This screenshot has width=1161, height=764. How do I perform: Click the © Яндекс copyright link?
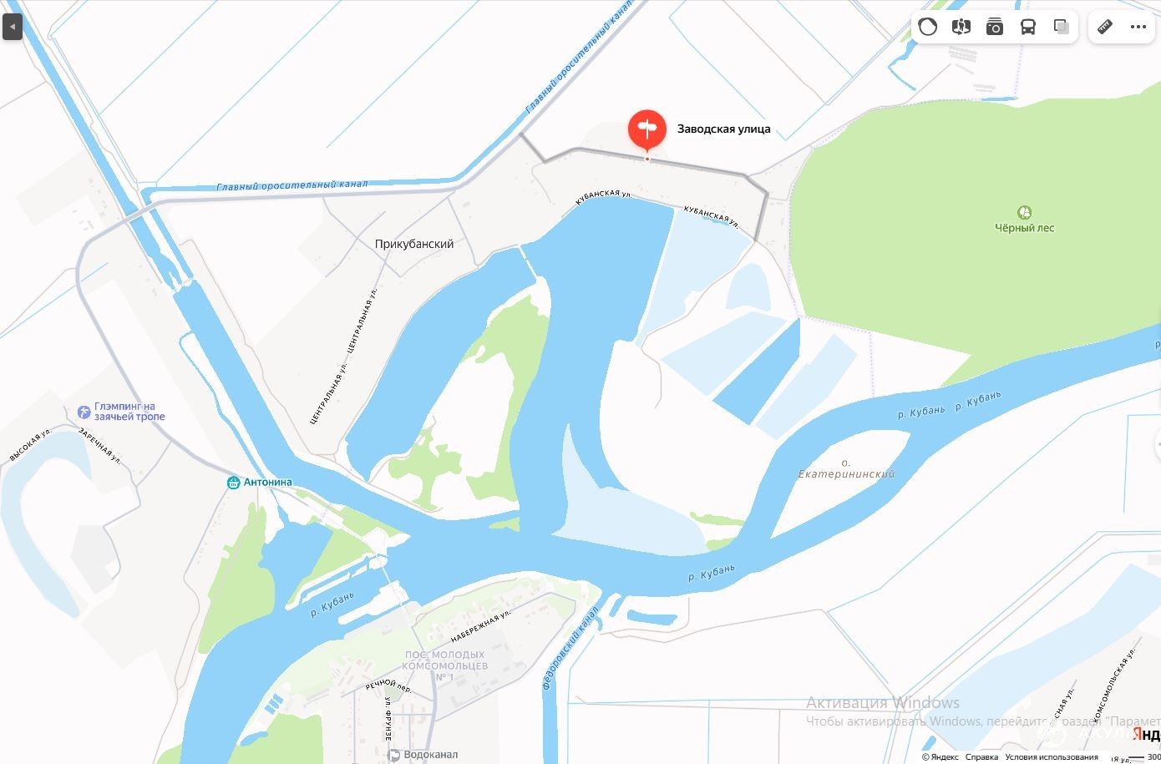tap(940, 757)
